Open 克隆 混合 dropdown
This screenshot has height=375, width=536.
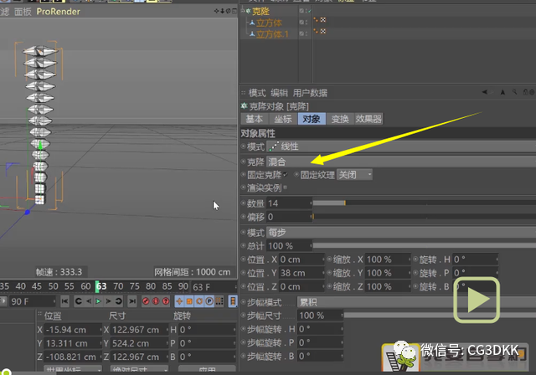pos(400,162)
